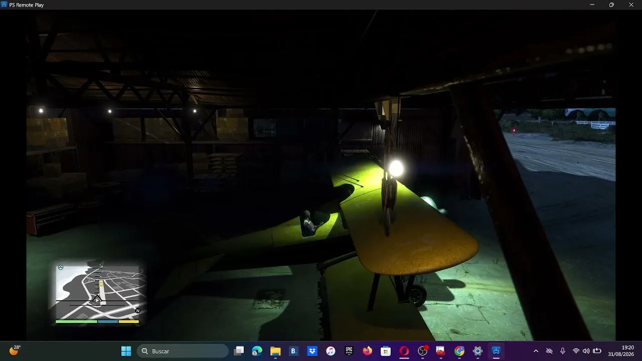Image resolution: width=642 pixels, height=361 pixels.
Task: Open Microsoft Store from the taskbar
Action: 386,351
